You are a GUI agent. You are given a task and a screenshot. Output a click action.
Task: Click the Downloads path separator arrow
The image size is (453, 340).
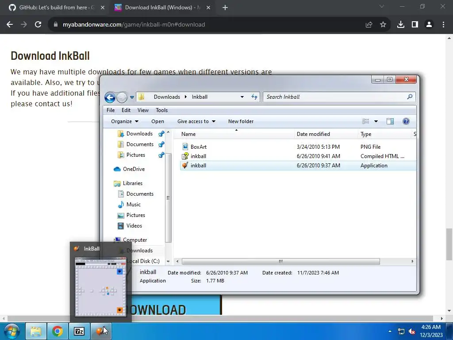pyautogui.click(x=186, y=97)
